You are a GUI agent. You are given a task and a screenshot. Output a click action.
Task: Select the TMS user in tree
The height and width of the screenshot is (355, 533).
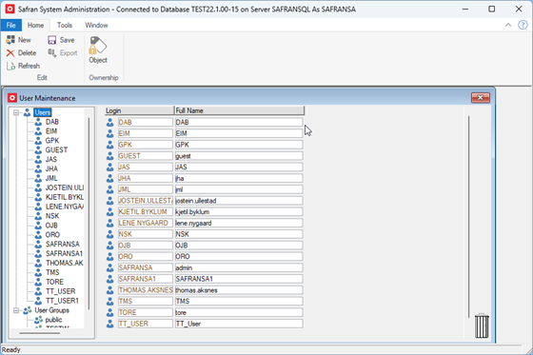(x=52, y=273)
